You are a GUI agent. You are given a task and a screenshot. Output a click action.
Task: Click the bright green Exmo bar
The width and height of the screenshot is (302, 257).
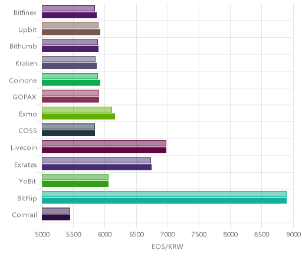(x=78, y=117)
